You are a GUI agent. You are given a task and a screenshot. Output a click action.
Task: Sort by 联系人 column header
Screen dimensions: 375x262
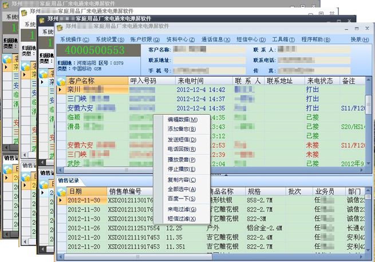click(x=248, y=81)
